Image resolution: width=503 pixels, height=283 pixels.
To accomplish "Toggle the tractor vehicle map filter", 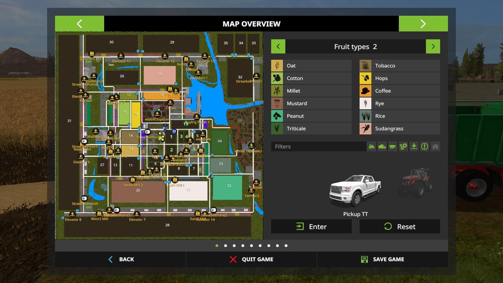I will click(371, 147).
